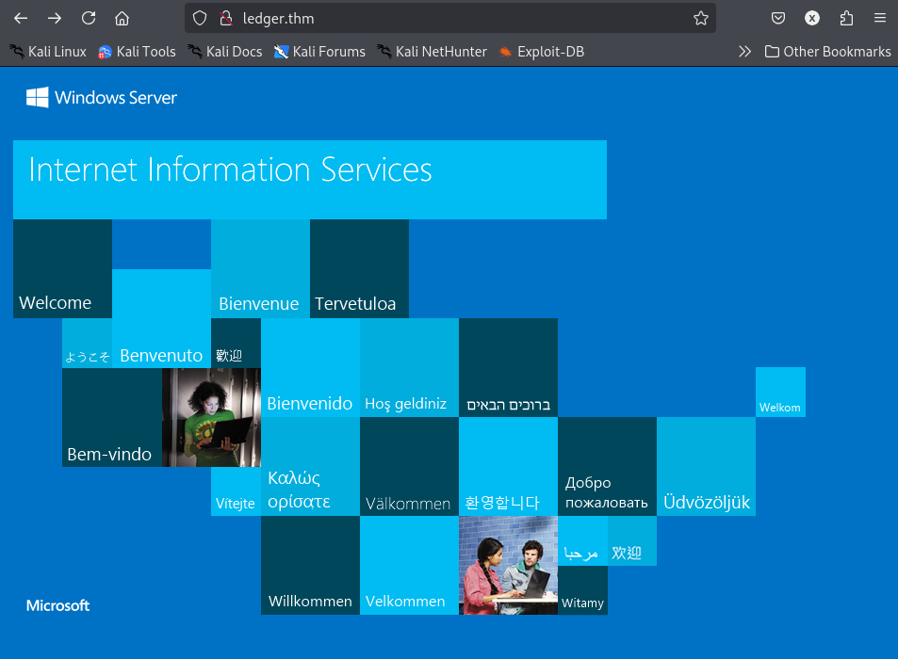Click the Καλώς ορίσατε tile
The image size is (898, 659).
(x=310, y=467)
